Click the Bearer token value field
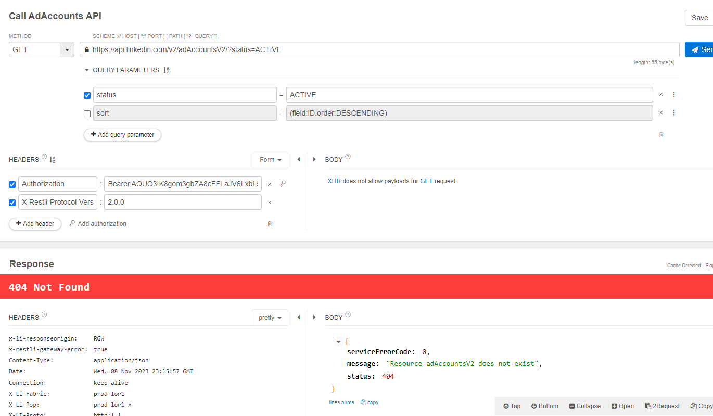Image resolution: width=713 pixels, height=416 pixels. coord(183,184)
